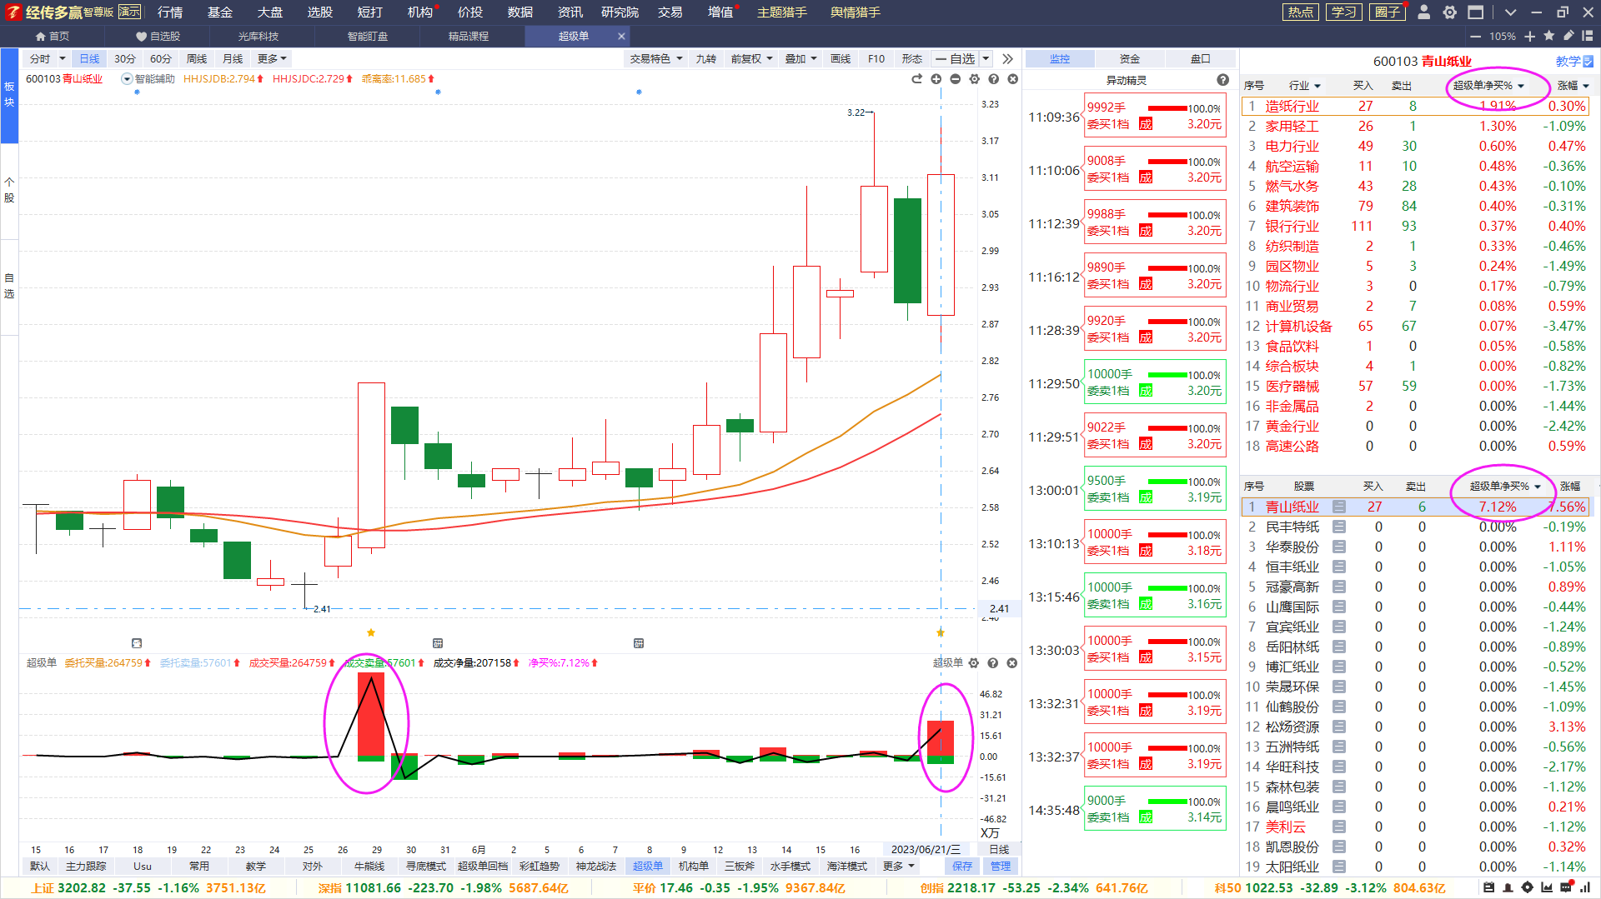The height and width of the screenshot is (899, 1601).
Task: Click the double chevron expand toolbar icon
Action: 1007,59
